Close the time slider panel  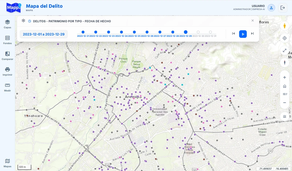[253, 21]
